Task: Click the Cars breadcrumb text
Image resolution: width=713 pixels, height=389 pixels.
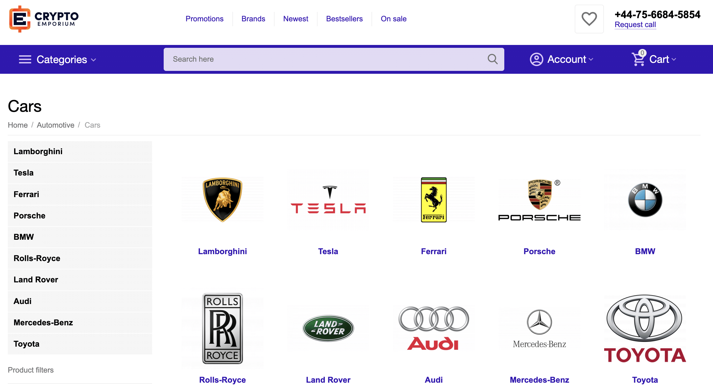Action: pos(92,125)
